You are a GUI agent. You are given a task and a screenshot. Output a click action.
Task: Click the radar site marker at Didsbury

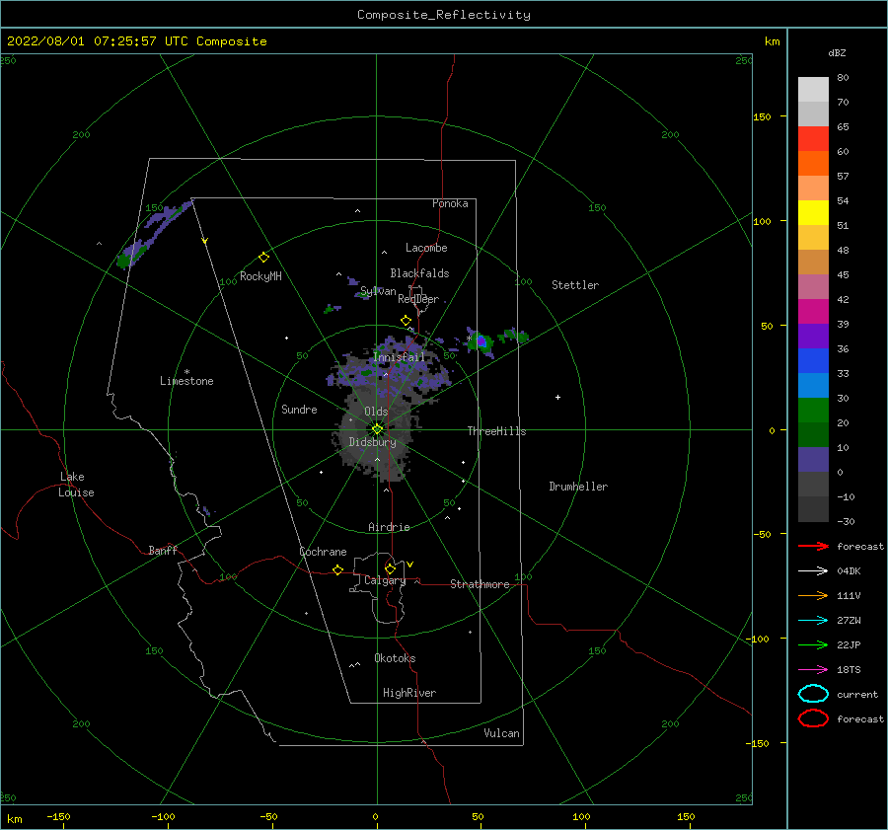377,429
